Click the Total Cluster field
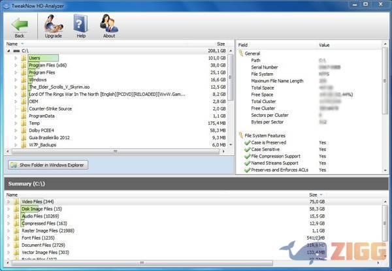392x271 pixels. [x=263, y=101]
